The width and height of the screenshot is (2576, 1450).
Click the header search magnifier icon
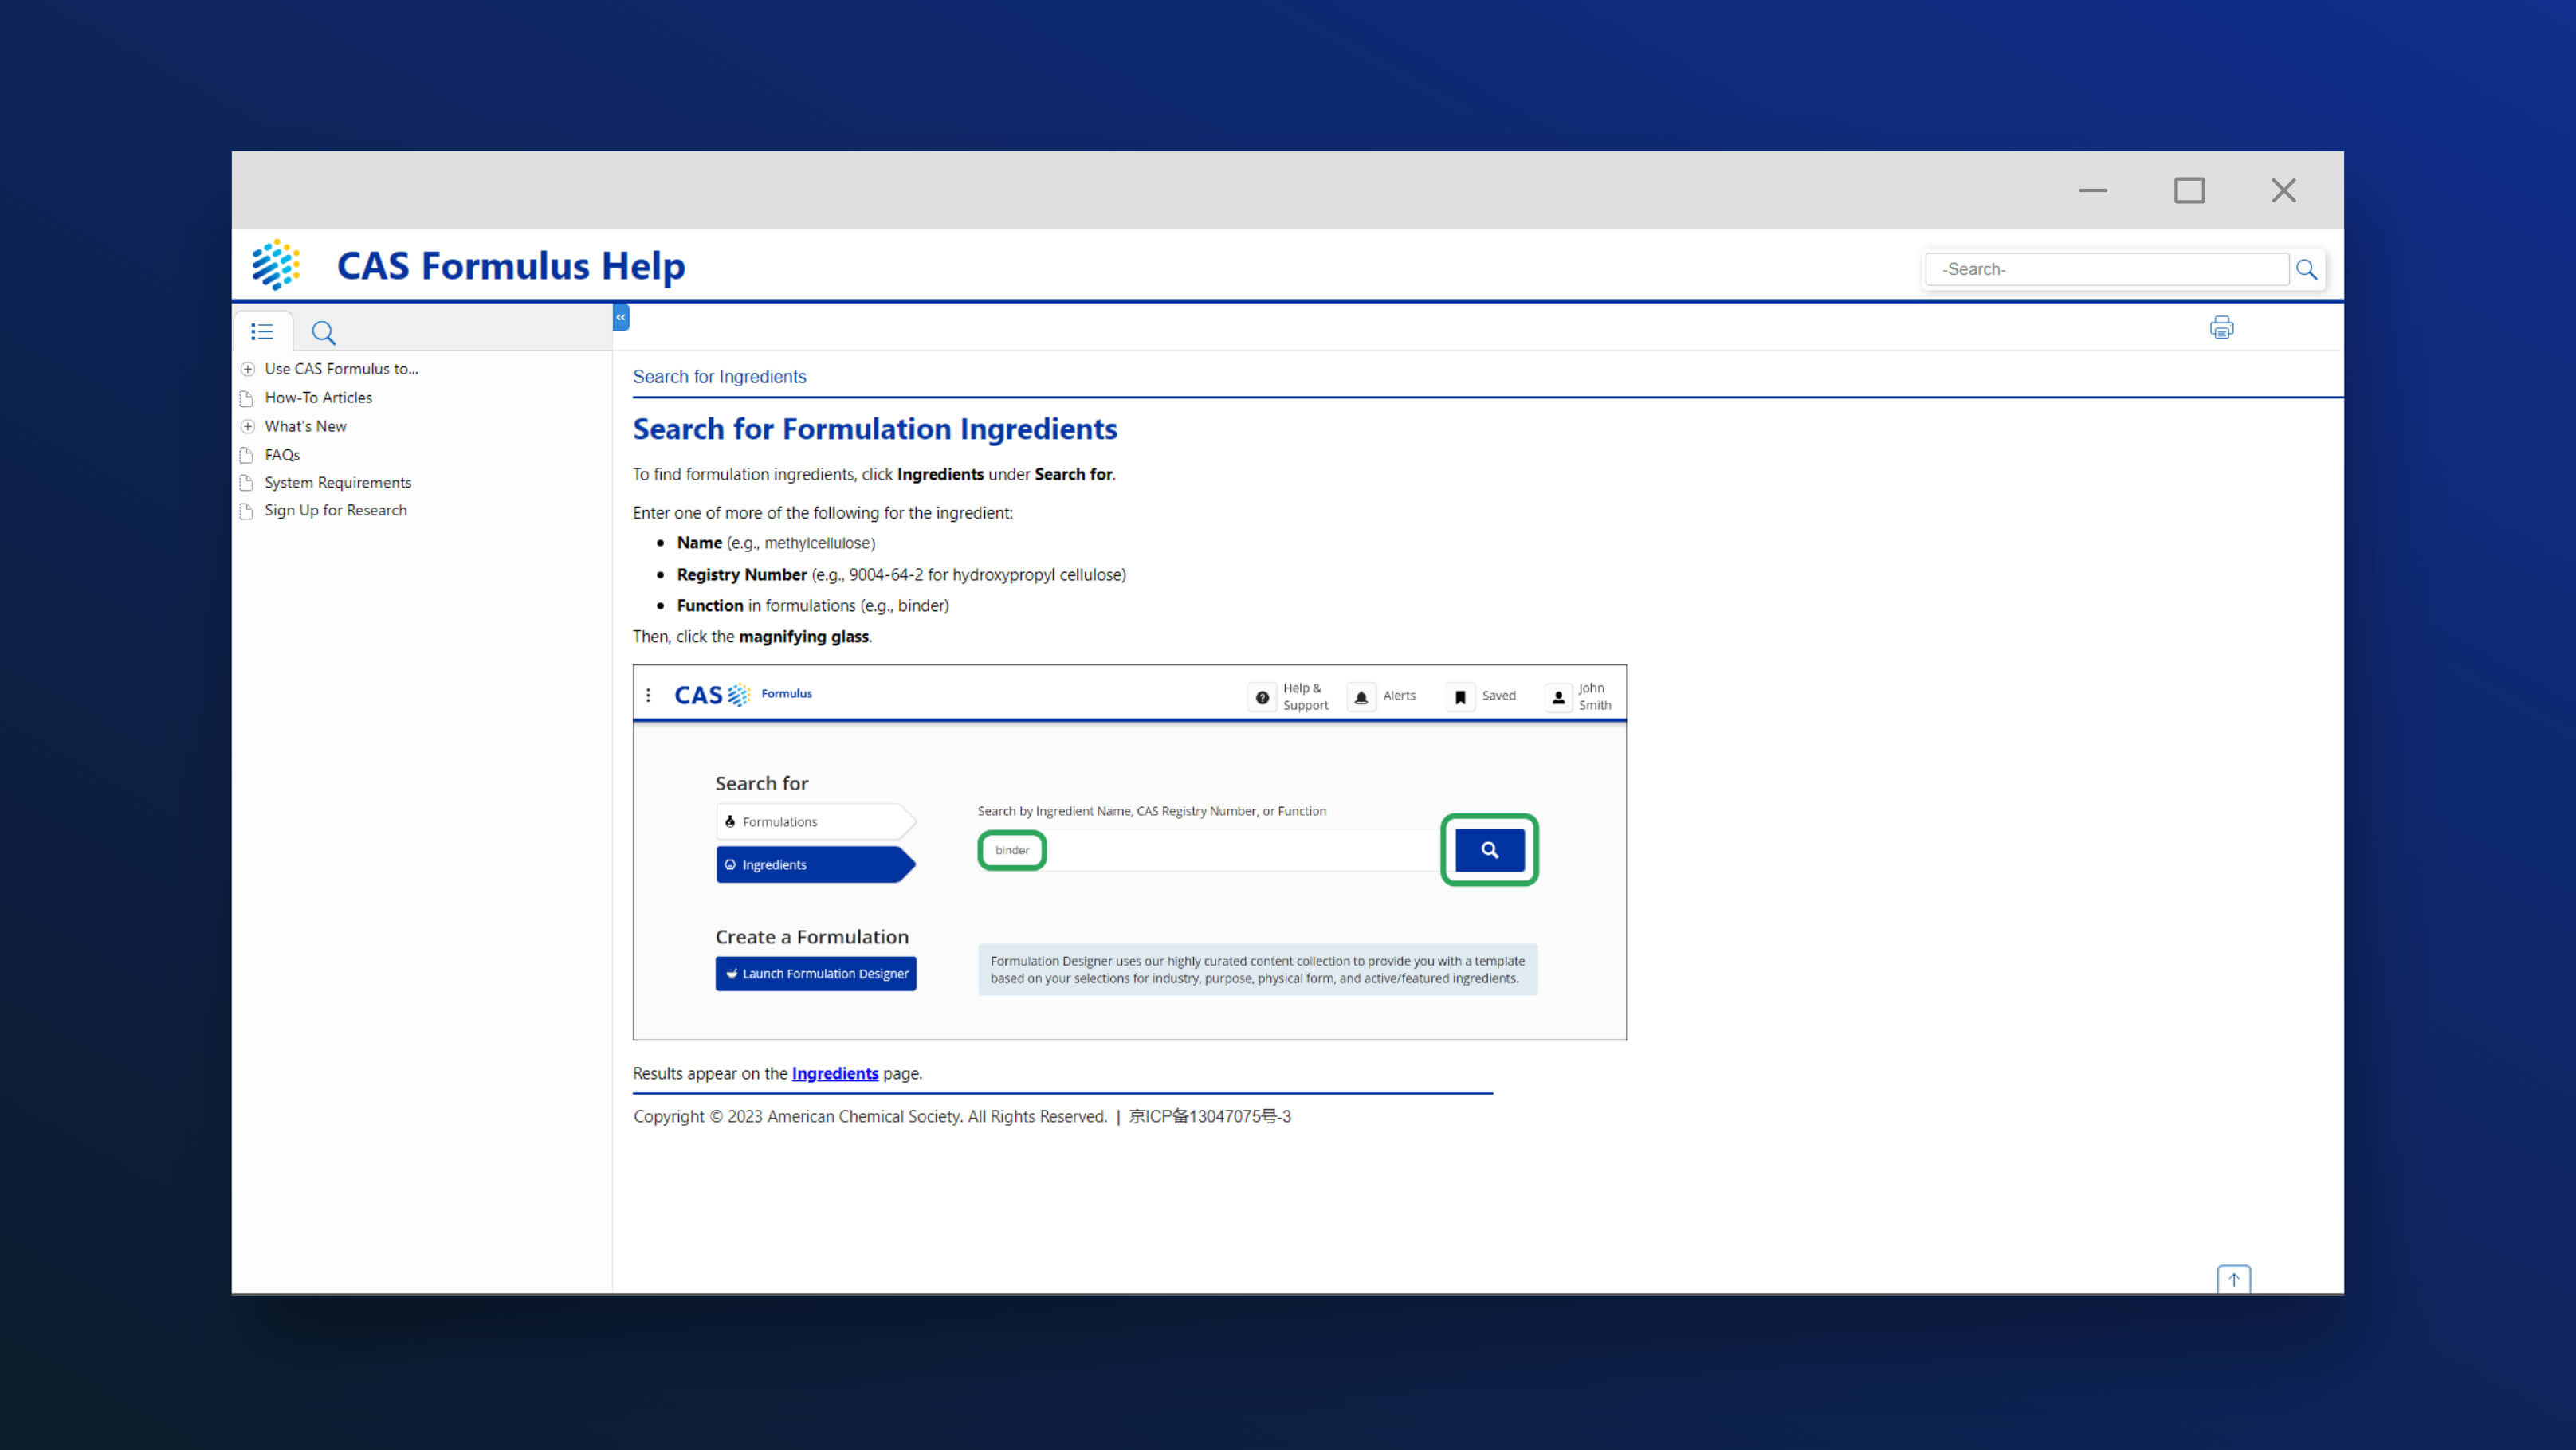2307,268
